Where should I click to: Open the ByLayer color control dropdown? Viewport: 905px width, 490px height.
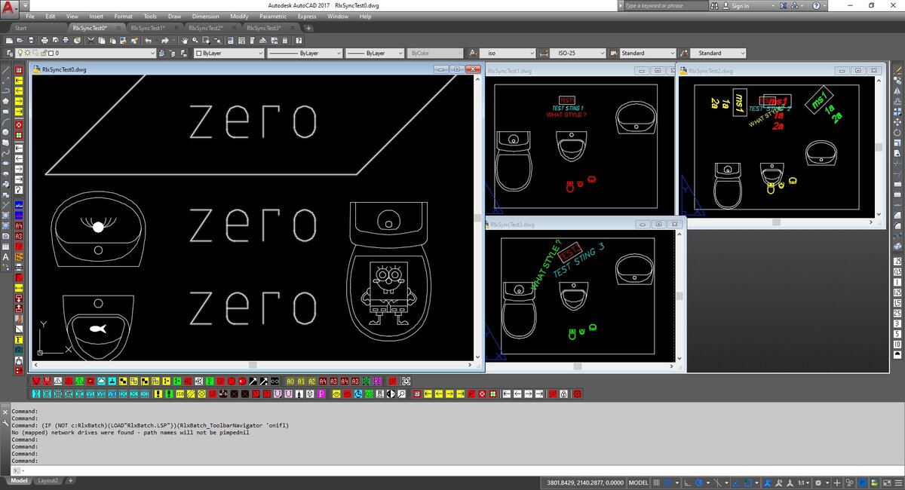pos(260,54)
